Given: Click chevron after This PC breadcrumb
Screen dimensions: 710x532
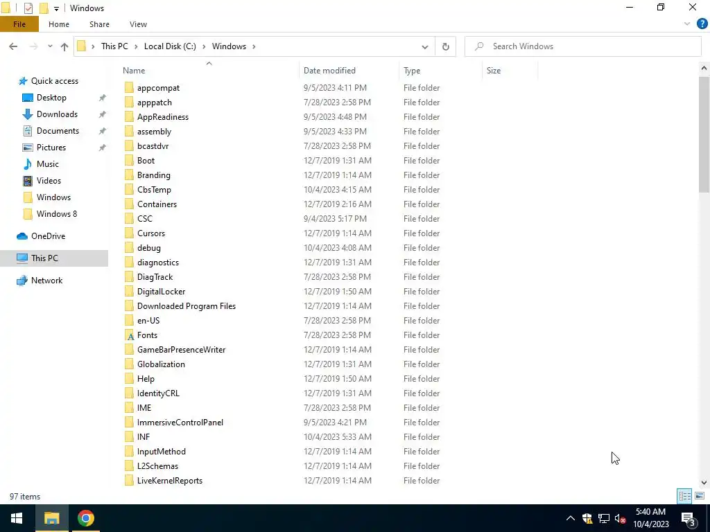Looking at the screenshot, I should click(136, 46).
